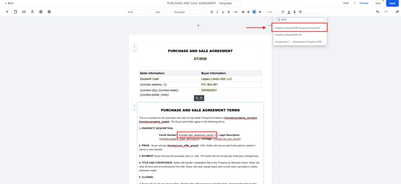This screenshot has height=184, width=401.
Task: Click the Draft status badge
Action: 346,3
